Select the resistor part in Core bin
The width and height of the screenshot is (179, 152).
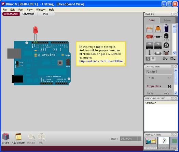(x=149, y=29)
